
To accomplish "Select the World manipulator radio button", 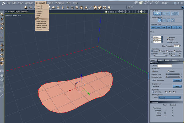I will pos(159,51).
